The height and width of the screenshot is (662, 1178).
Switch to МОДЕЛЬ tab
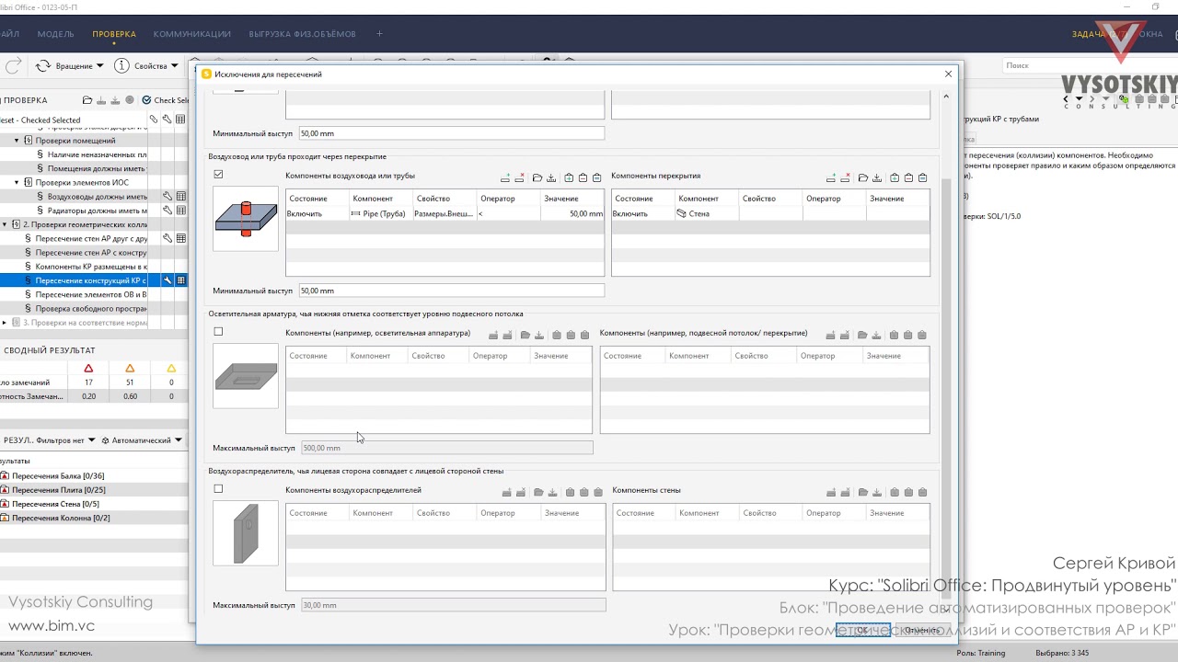55,34
